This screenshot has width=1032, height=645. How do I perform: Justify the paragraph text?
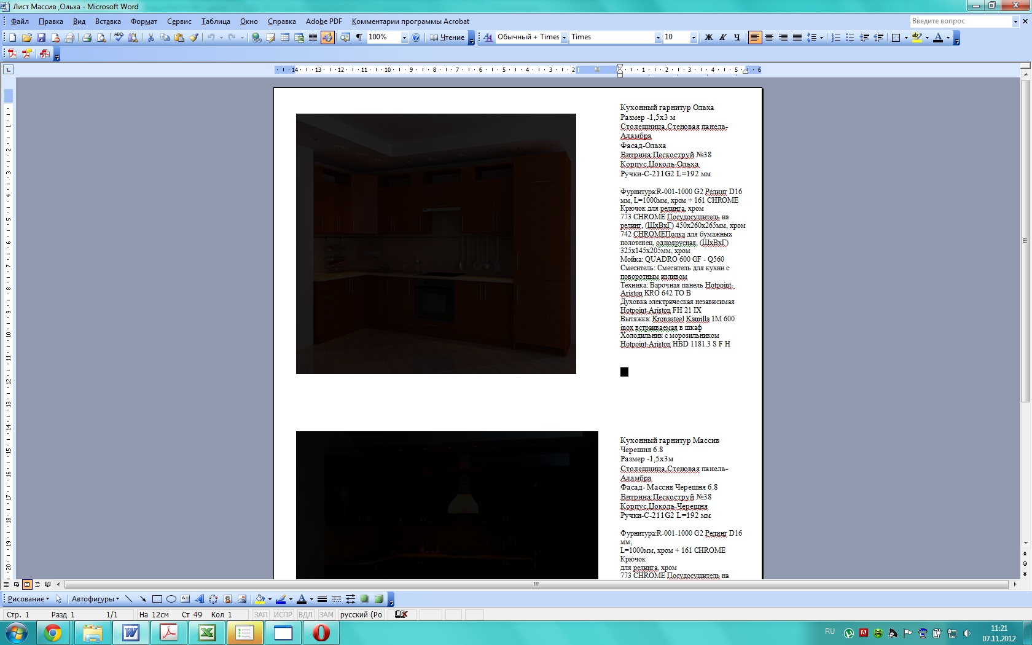click(x=797, y=37)
